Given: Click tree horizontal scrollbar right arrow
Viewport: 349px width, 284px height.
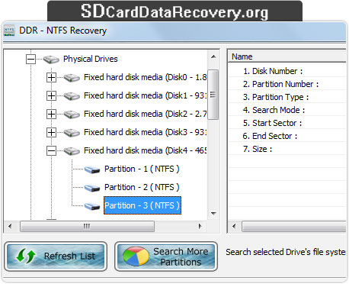Looking at the screenshot, I should tap(200, 226).
